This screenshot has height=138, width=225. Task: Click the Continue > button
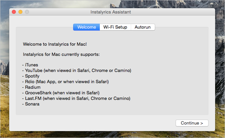coord(192,123)
